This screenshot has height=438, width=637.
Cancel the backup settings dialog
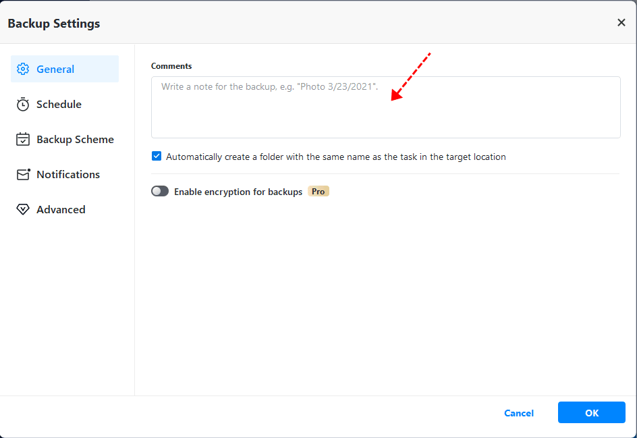(x=519, y=413)
